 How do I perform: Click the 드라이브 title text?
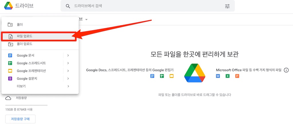[x=24, y=6]
